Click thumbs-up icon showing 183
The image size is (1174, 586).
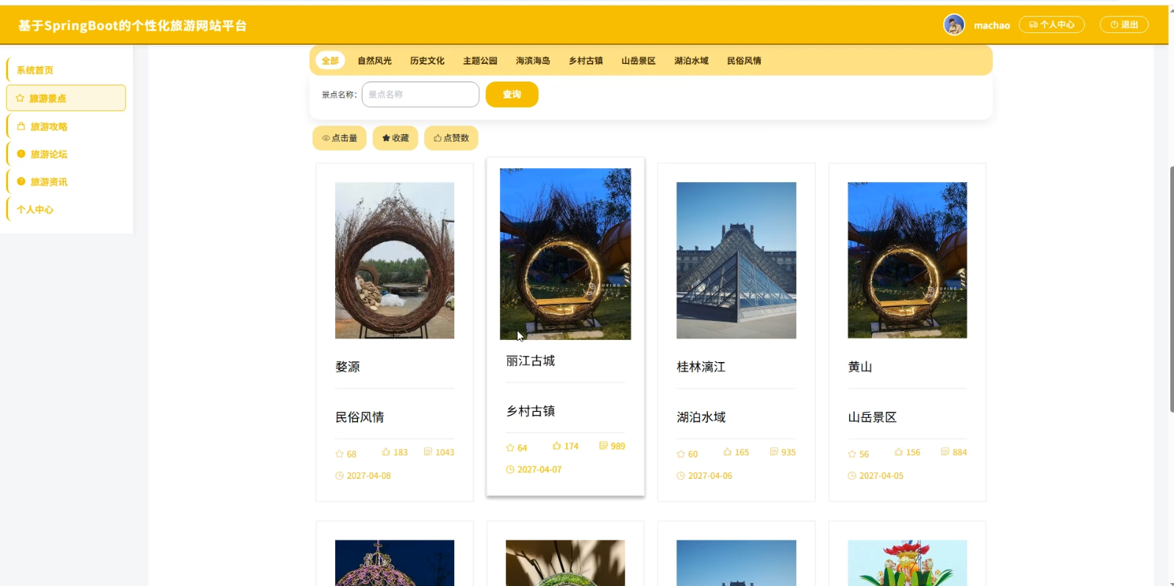[386, 452]
